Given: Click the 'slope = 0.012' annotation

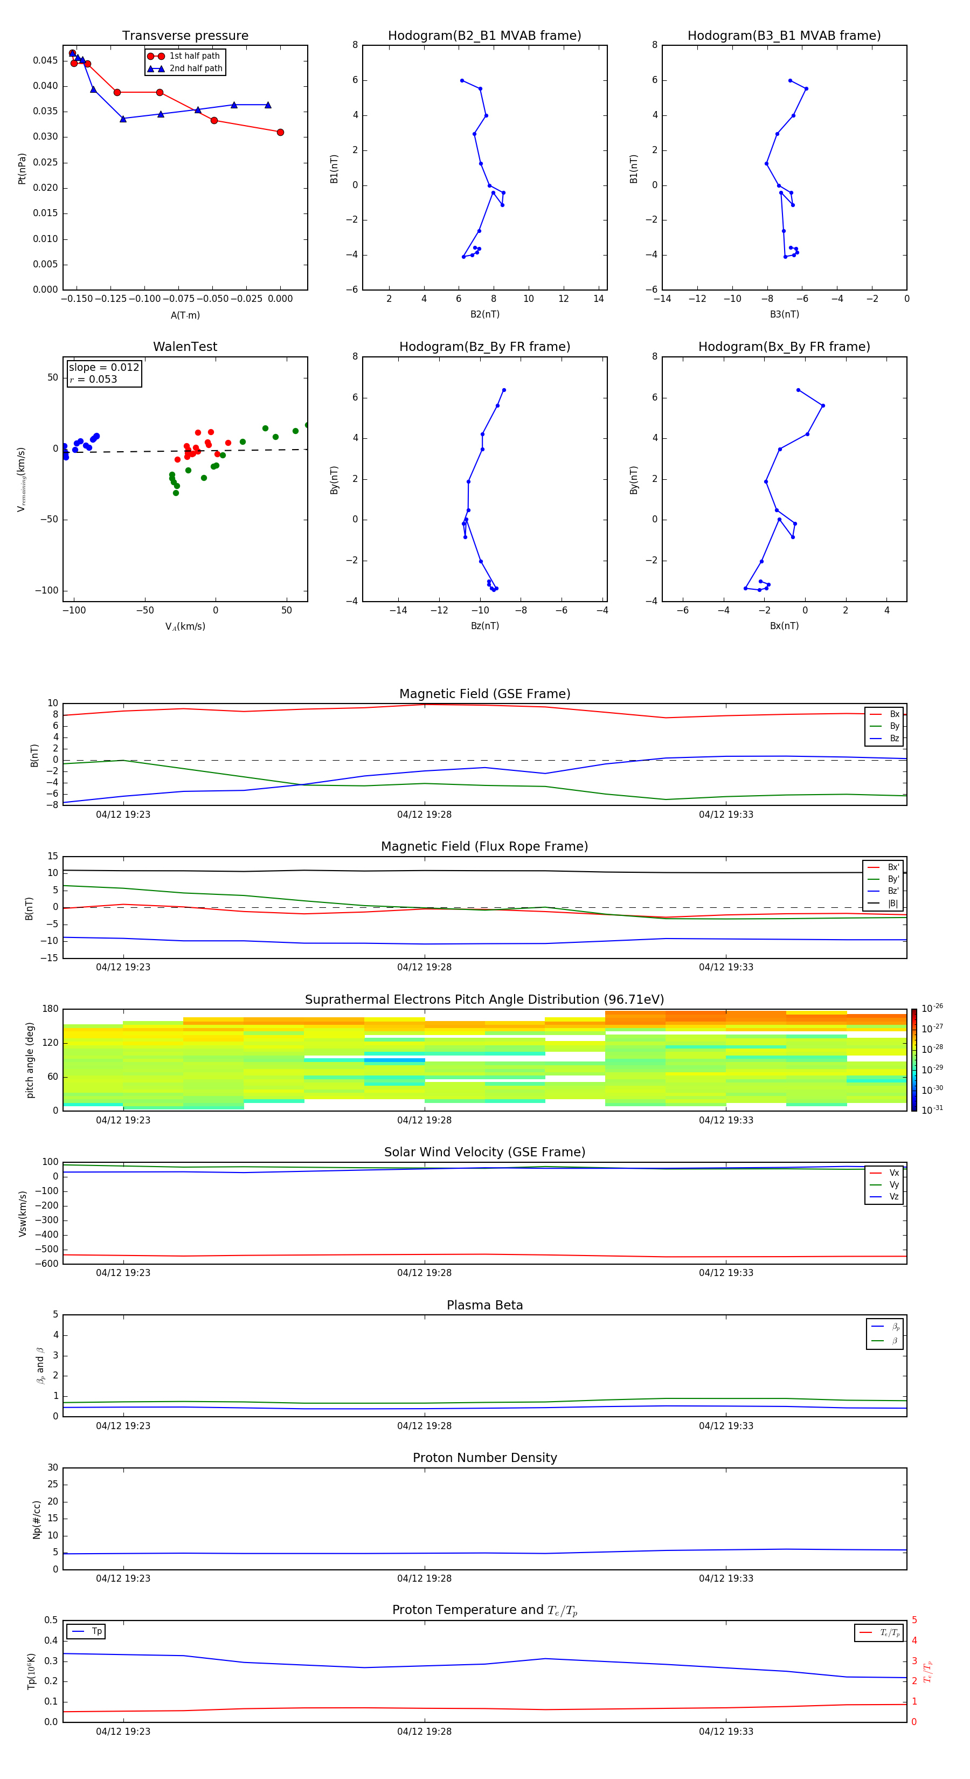Looking at the screenshot, I should 104,368.
